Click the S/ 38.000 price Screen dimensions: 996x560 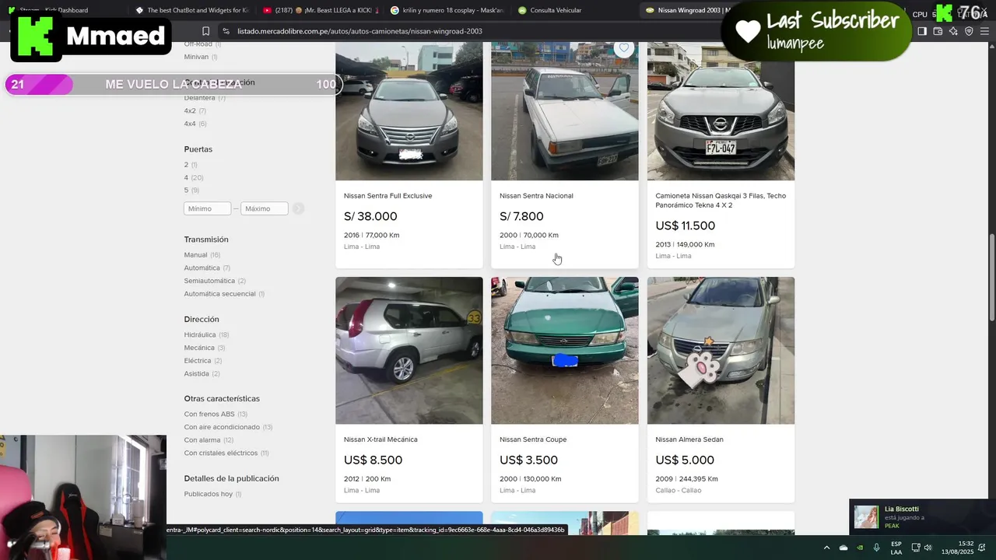tap(370, 216)
